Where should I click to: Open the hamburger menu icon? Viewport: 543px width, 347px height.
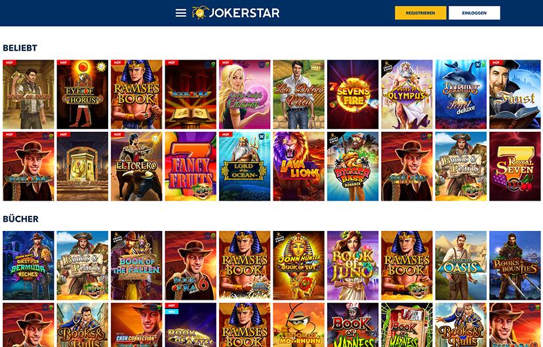[181, 13]
